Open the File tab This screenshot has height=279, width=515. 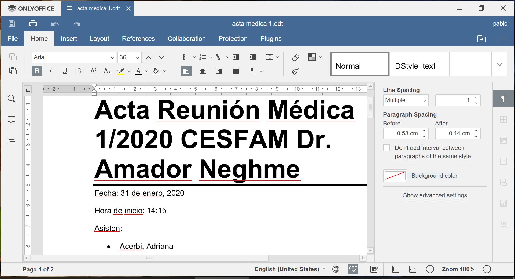[13, 39]
